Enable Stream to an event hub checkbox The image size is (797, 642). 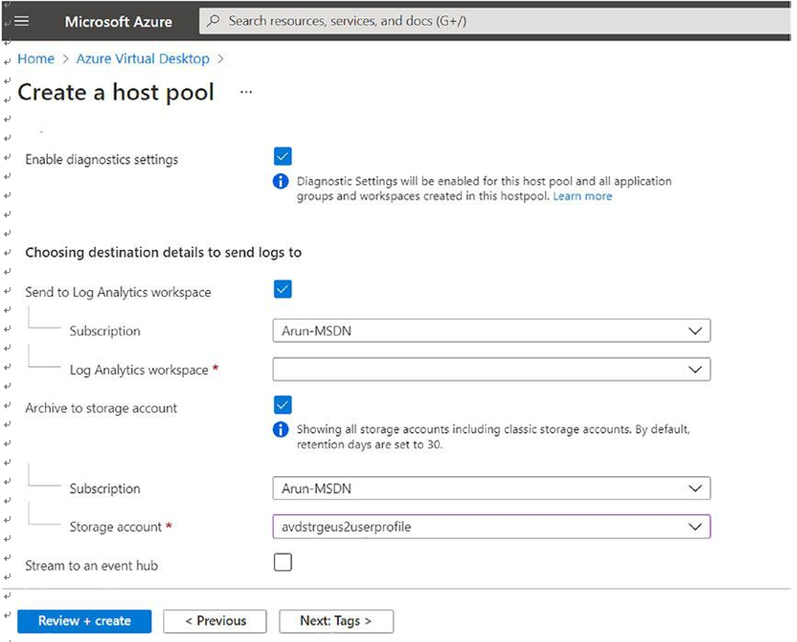coord(283,562)
